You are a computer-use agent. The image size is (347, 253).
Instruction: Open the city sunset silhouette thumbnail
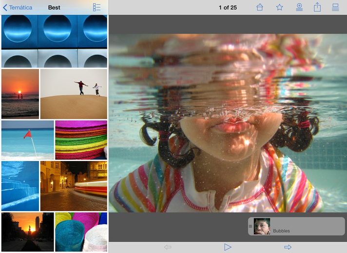point(28,232)
